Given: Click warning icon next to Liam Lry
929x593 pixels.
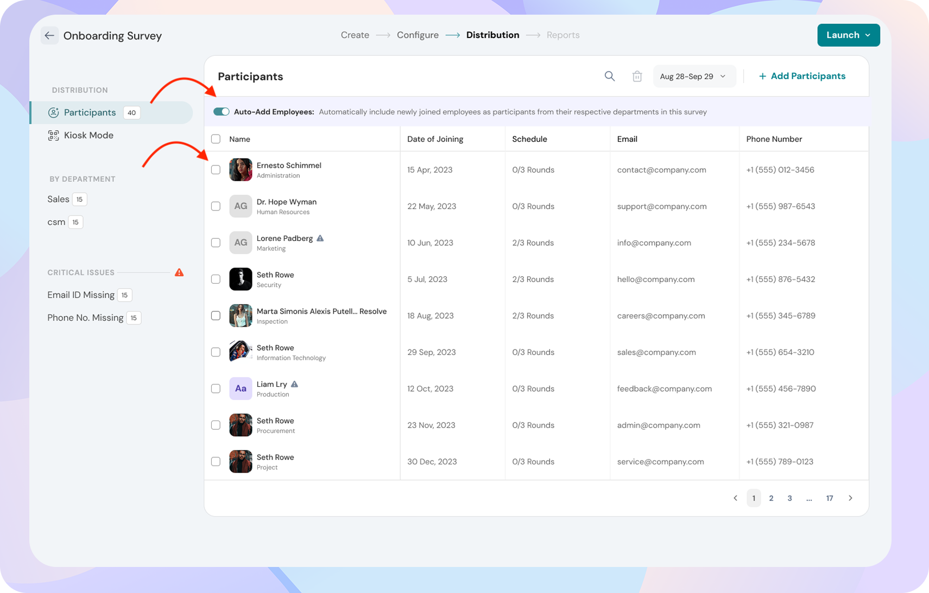Looking at the screenshot, I should (x=294, y=384).
